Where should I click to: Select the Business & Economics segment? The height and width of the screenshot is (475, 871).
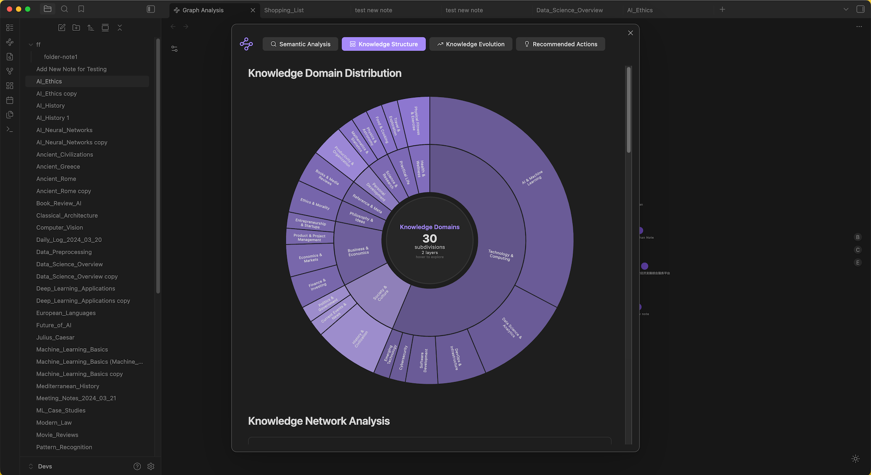point(358,252)
